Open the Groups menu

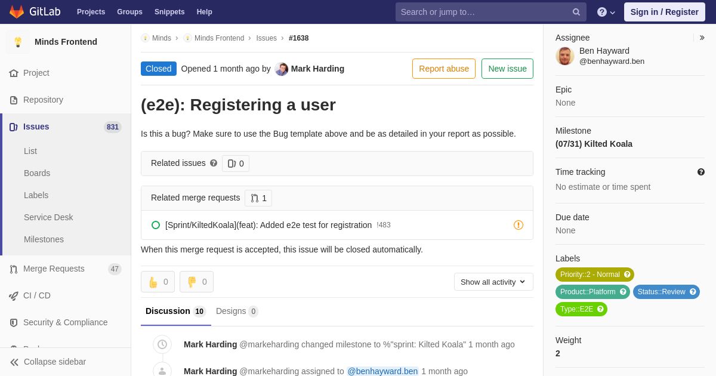pos(129,12)
